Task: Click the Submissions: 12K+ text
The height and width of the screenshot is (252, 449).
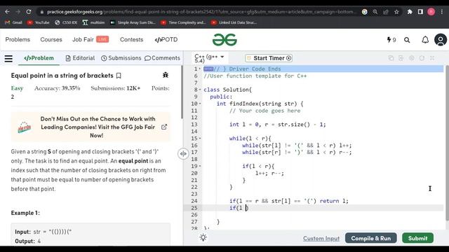Action: tap(116, 88)
